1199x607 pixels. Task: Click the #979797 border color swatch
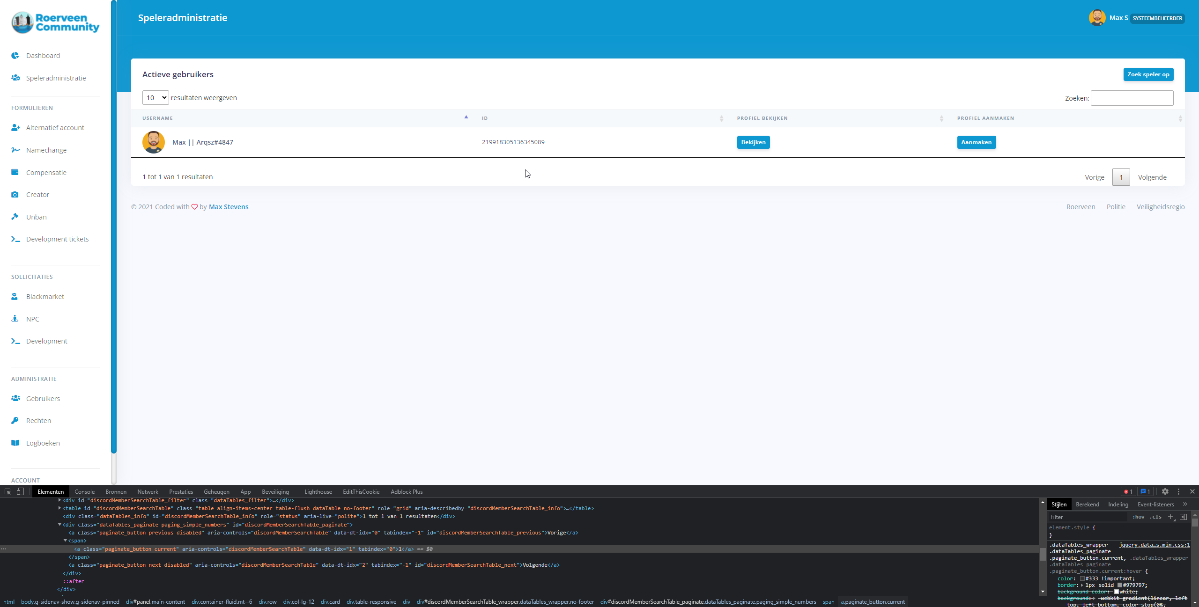point(1120,585)
